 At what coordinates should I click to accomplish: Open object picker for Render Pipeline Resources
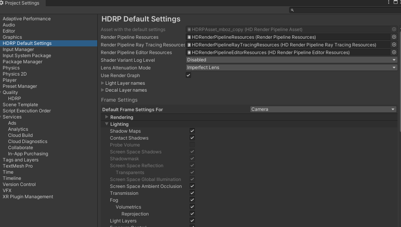coord(394,37)
